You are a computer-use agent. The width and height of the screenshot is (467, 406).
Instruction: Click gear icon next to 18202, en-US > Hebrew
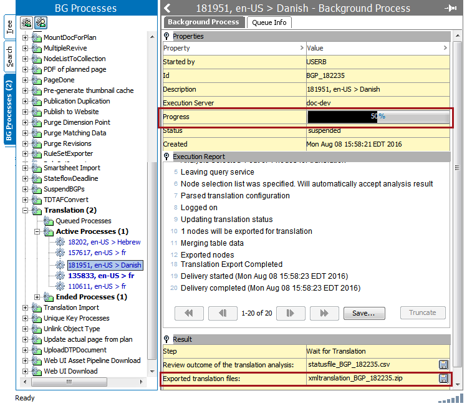(60, 242)
